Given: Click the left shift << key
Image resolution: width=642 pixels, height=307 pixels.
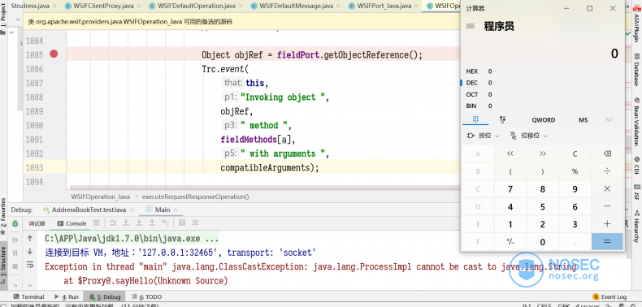Looking at the screenshot, I should (510, 154).
